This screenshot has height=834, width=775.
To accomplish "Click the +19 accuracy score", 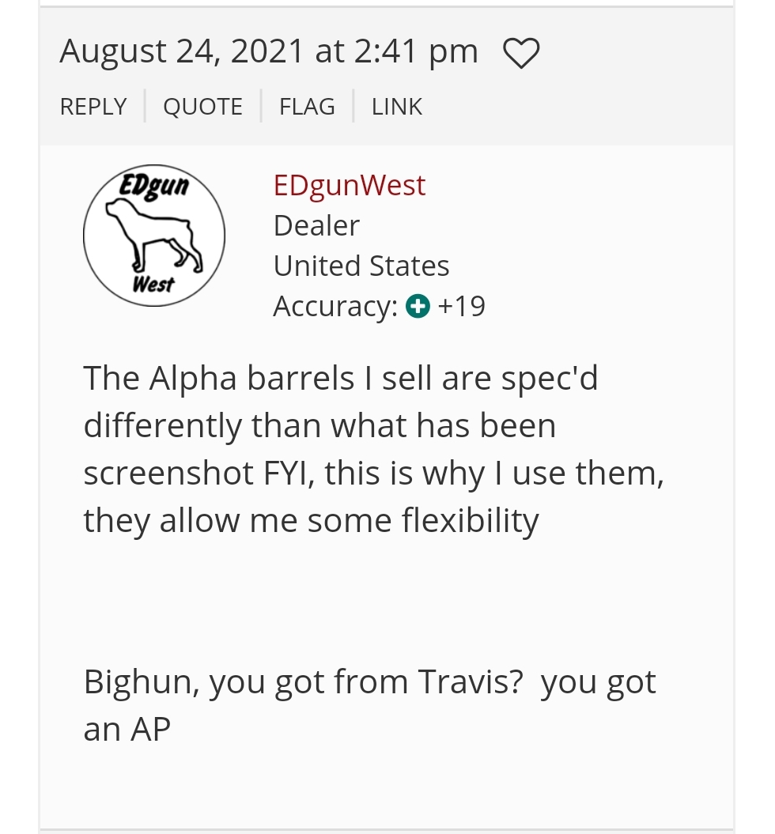I will tap(461, 307).
